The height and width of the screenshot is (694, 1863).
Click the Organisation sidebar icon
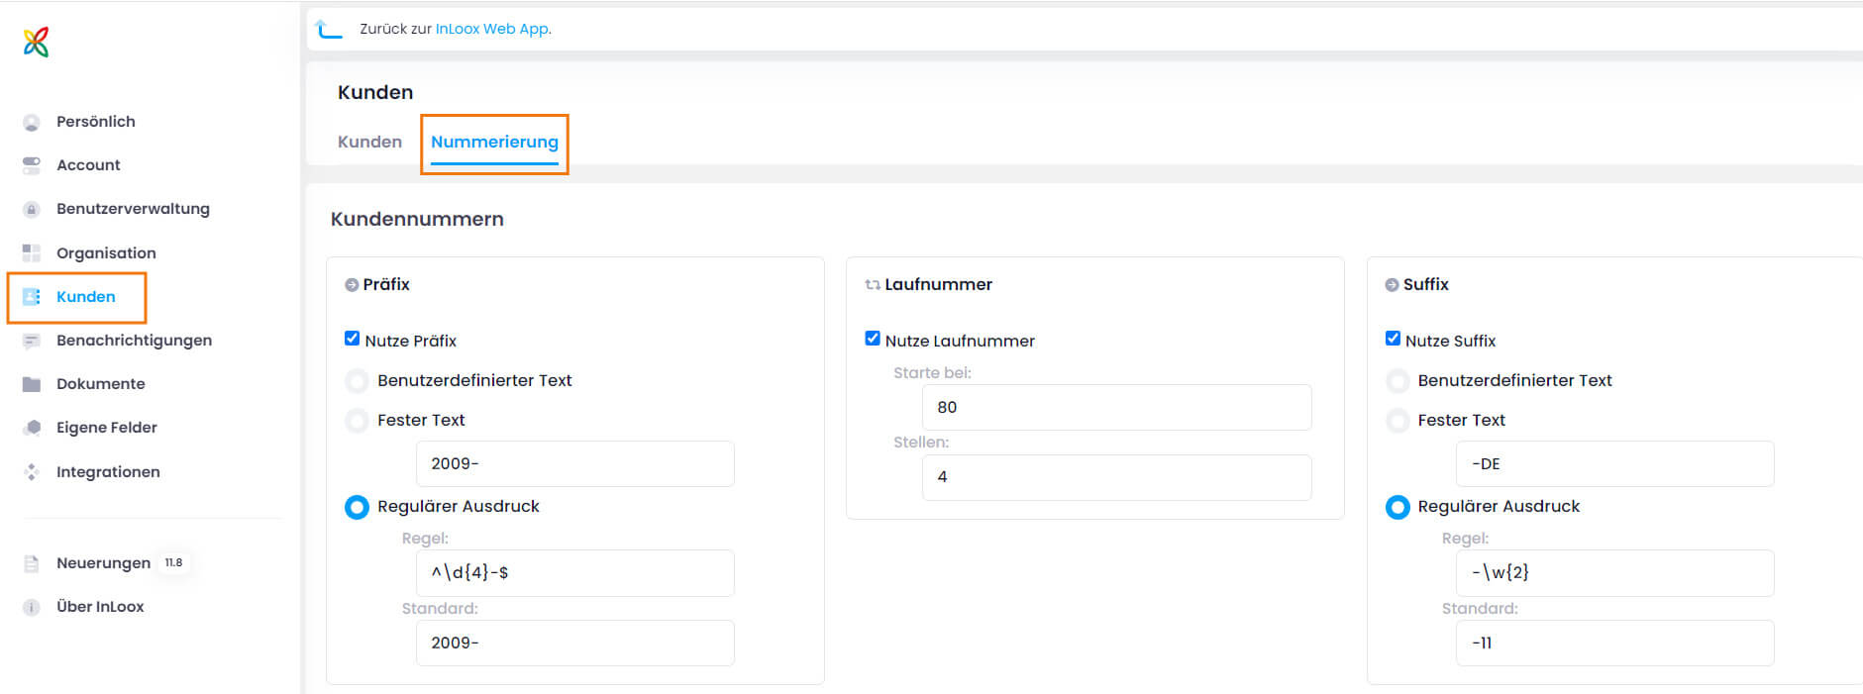tap(32, 252)
